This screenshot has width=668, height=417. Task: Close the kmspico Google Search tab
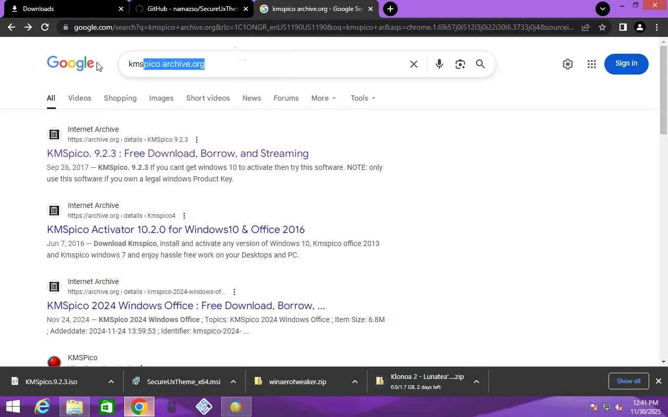371,9
